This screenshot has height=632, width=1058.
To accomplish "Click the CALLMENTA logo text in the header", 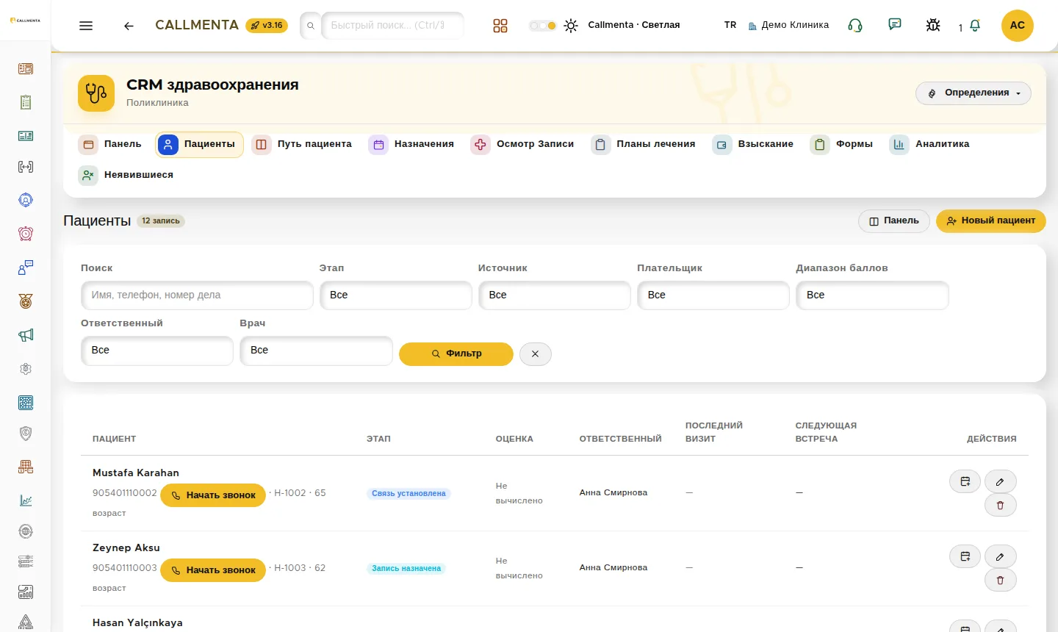I will click(197, 25).
